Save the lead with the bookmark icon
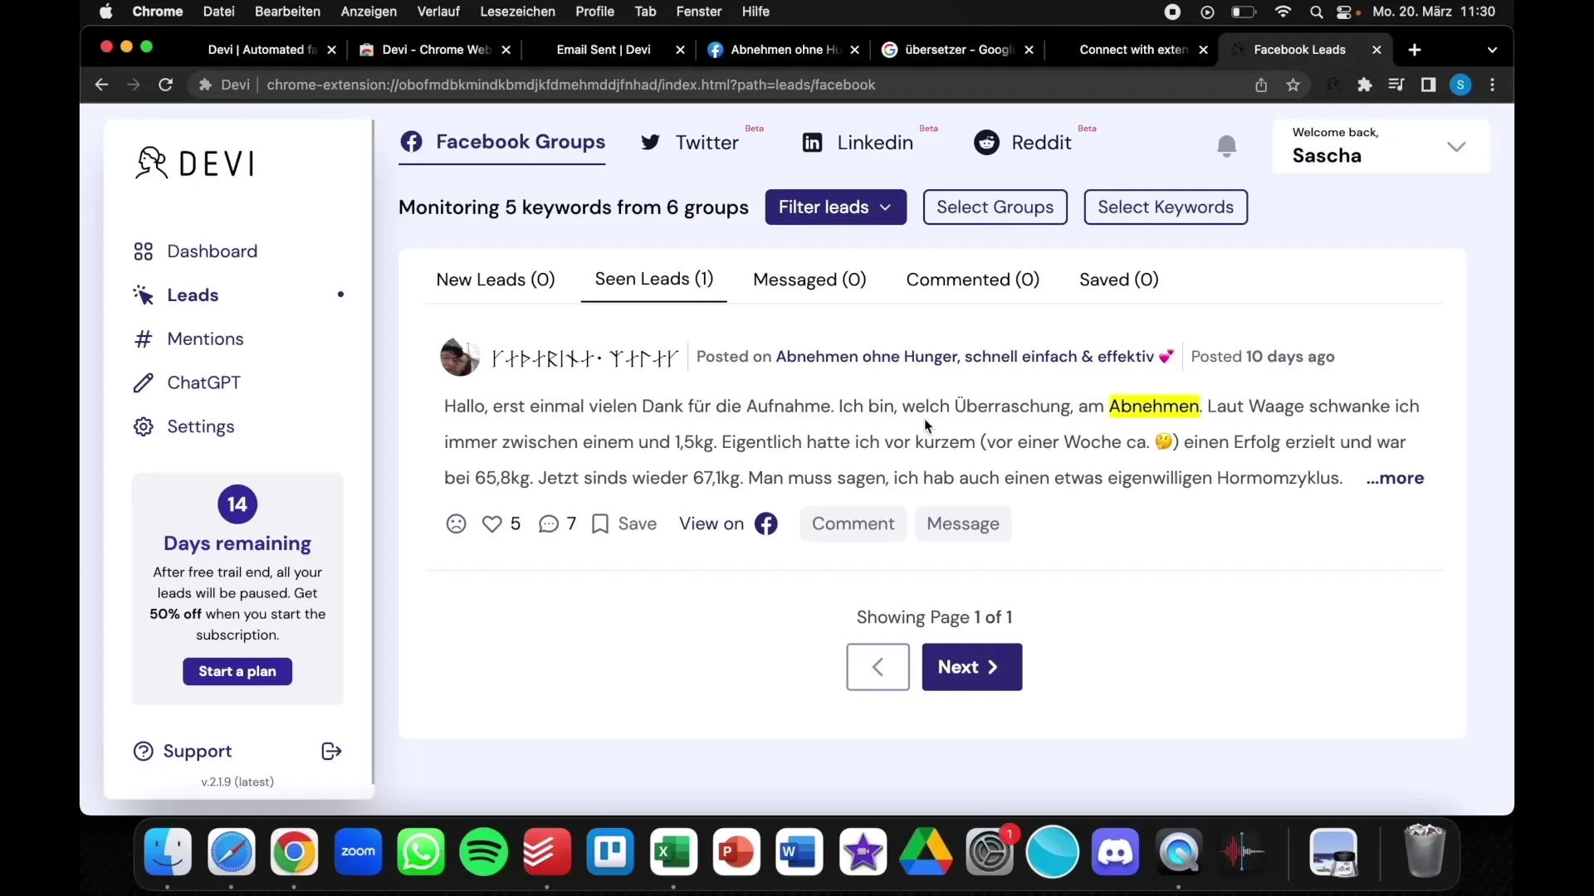The width and height of the screenshot is (1594, 896). 600,524
